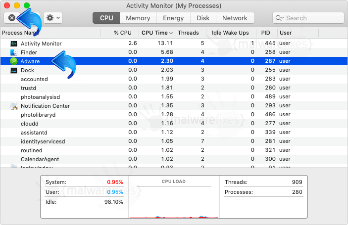
Task: Switch to the Energy tab
Action: [x=173, y=18]
